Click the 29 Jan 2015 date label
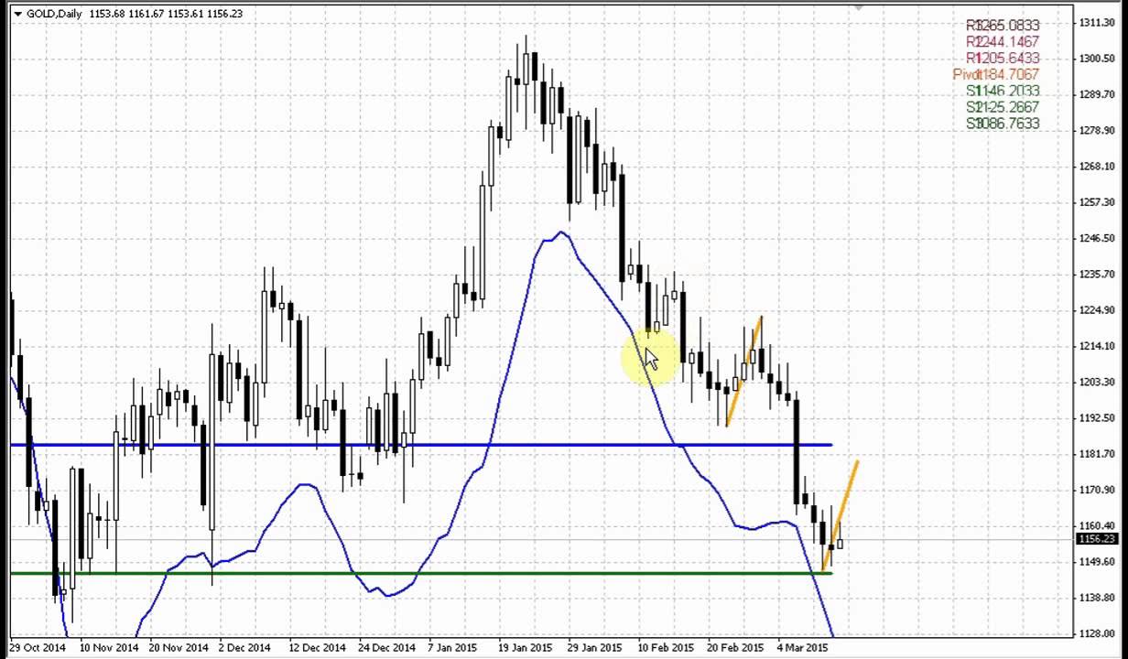The width and height of the screenshot is (1128, 659). (595, 648)
